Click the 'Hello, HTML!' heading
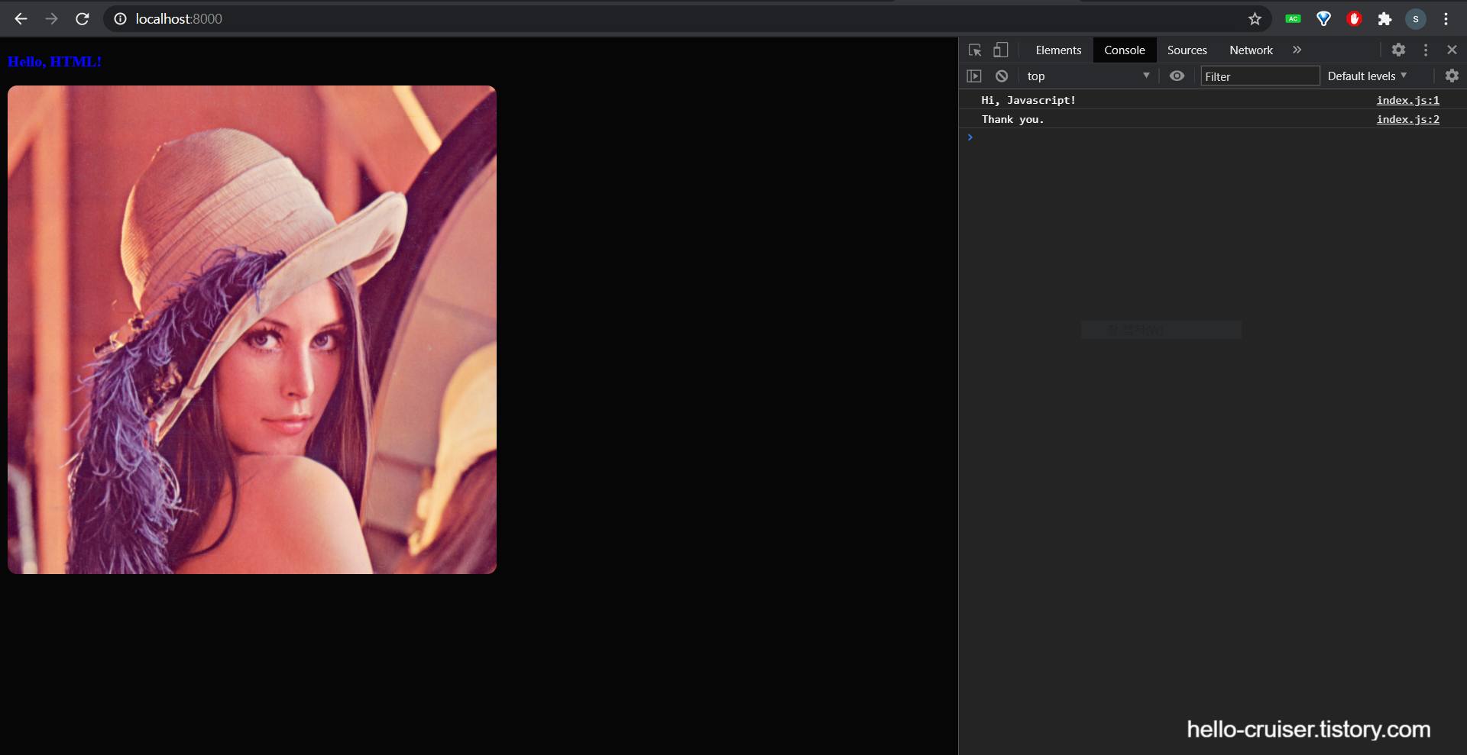The image size is (1467, 755). [x=54, y=61]
